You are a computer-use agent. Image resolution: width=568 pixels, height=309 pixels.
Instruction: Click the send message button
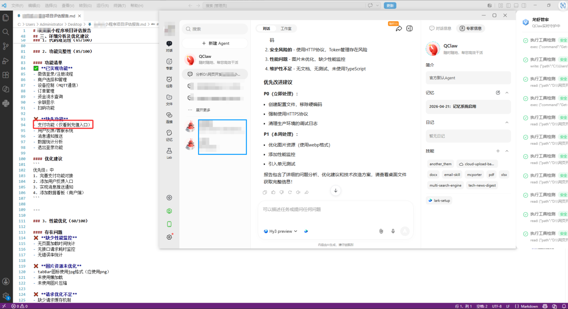coord(405,231)
